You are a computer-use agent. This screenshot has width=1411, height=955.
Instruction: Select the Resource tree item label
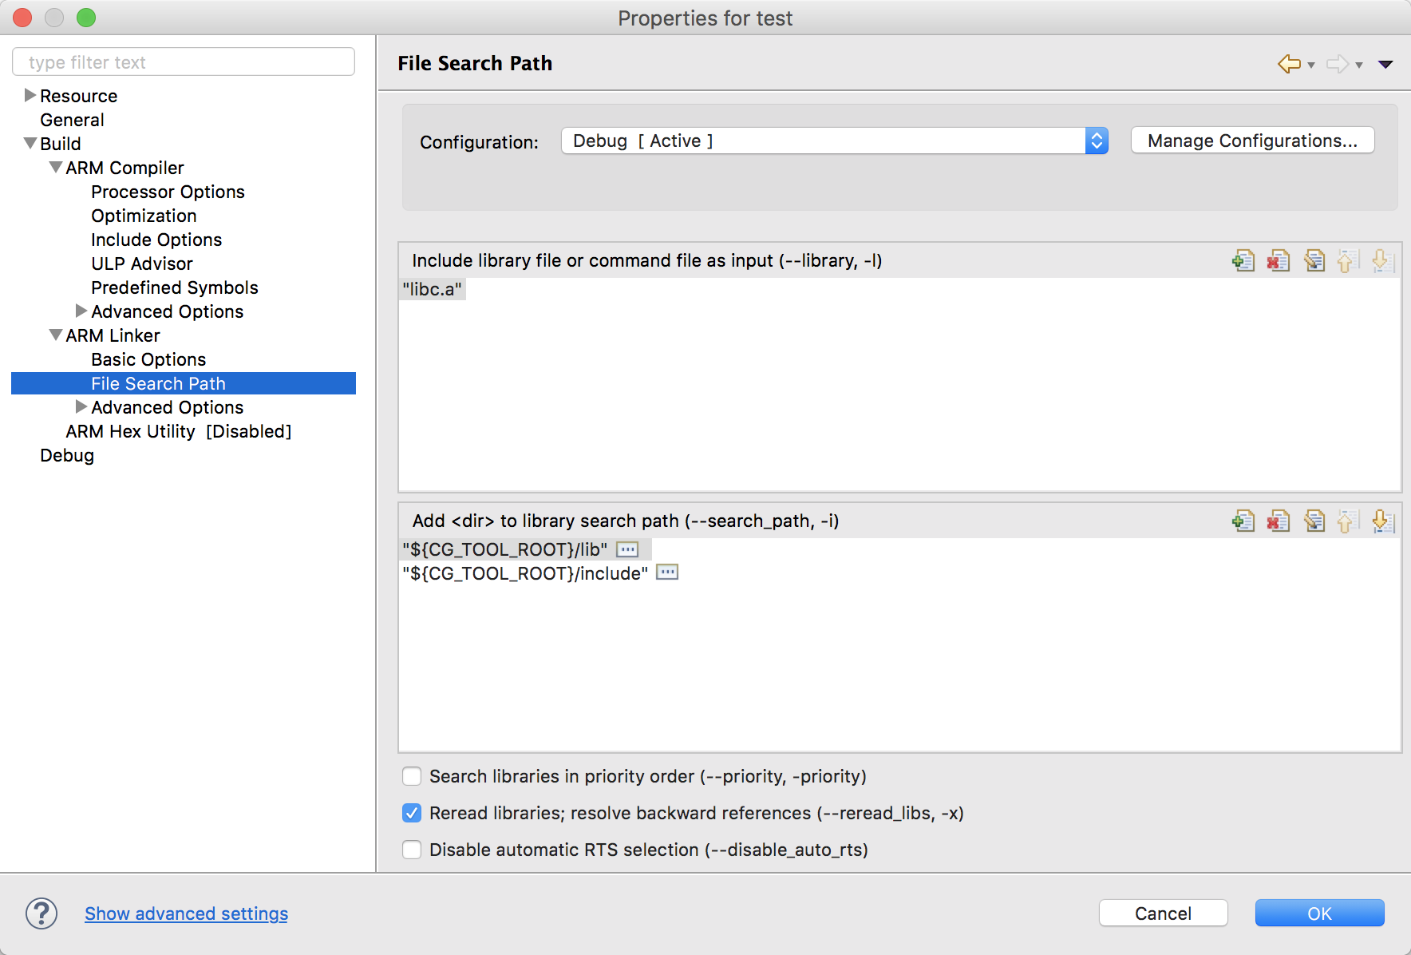click(x=78, y=96)
